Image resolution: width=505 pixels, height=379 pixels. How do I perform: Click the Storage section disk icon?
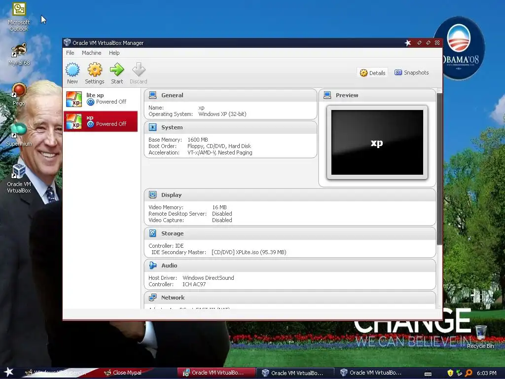coord(153,233)
